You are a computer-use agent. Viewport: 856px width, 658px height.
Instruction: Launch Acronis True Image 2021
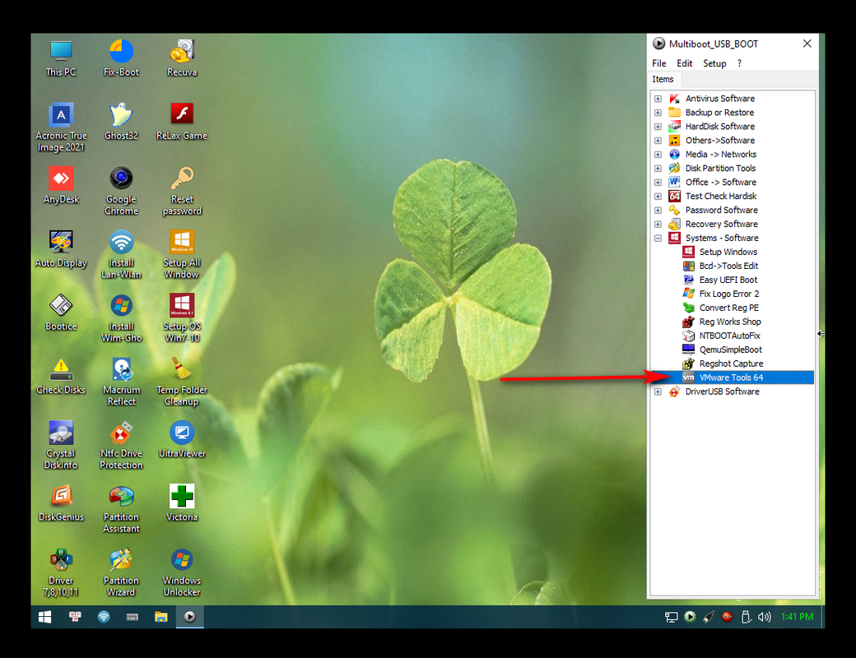coord(61,127)
